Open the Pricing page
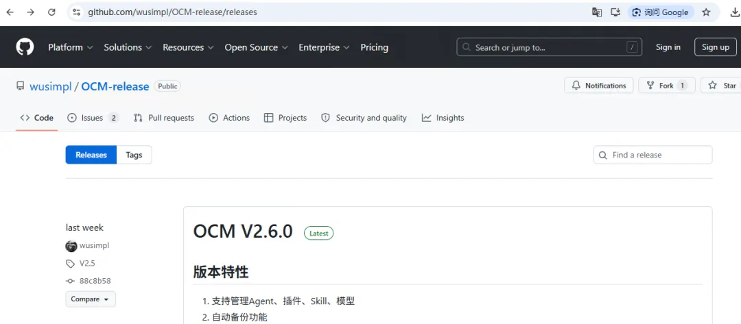Viewport: 741px width, 324px height. pos(375,47)
